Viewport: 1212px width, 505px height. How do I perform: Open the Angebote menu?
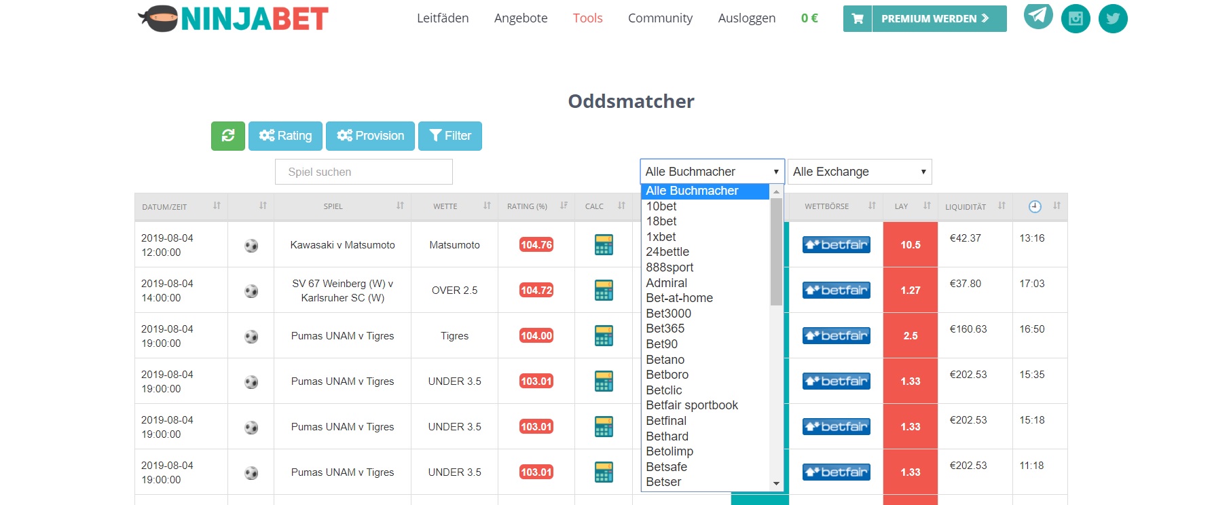click(x=521, y=18)
